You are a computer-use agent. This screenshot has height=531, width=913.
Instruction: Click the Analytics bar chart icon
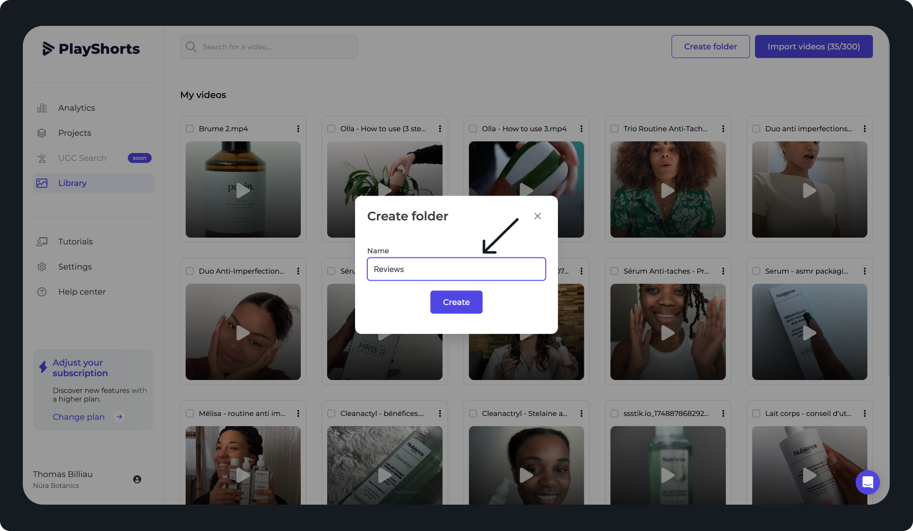coord(42,108)
